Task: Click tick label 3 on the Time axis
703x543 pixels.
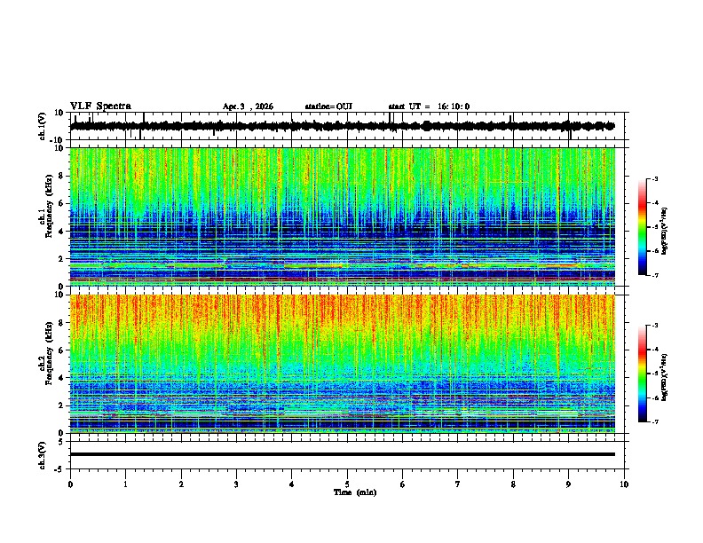Action: tap(236, 484)
